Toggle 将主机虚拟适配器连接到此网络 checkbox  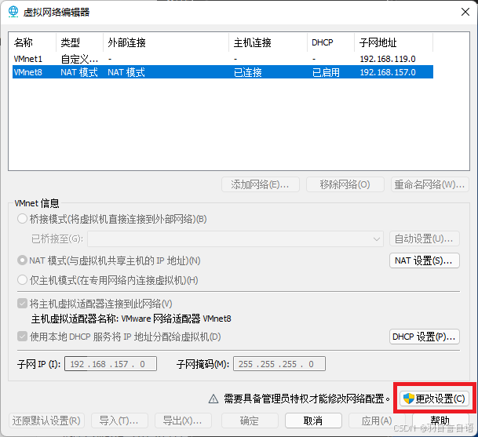[x=22, y=304]
